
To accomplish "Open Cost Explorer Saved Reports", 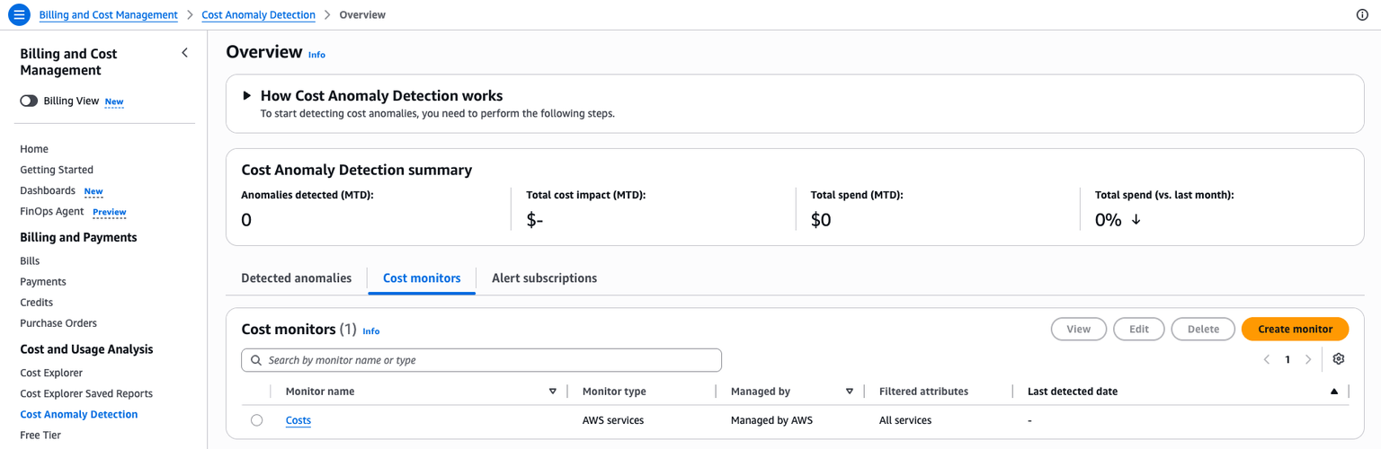I will pyautogui.click(x=86, y=393).
